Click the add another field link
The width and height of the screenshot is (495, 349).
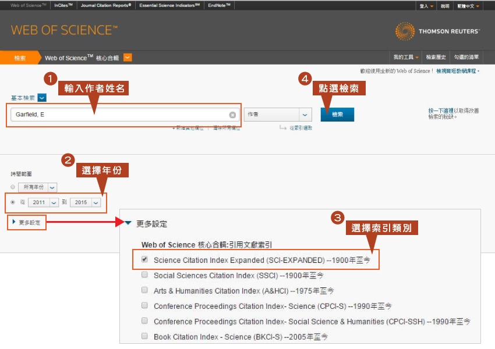(188, 128)
